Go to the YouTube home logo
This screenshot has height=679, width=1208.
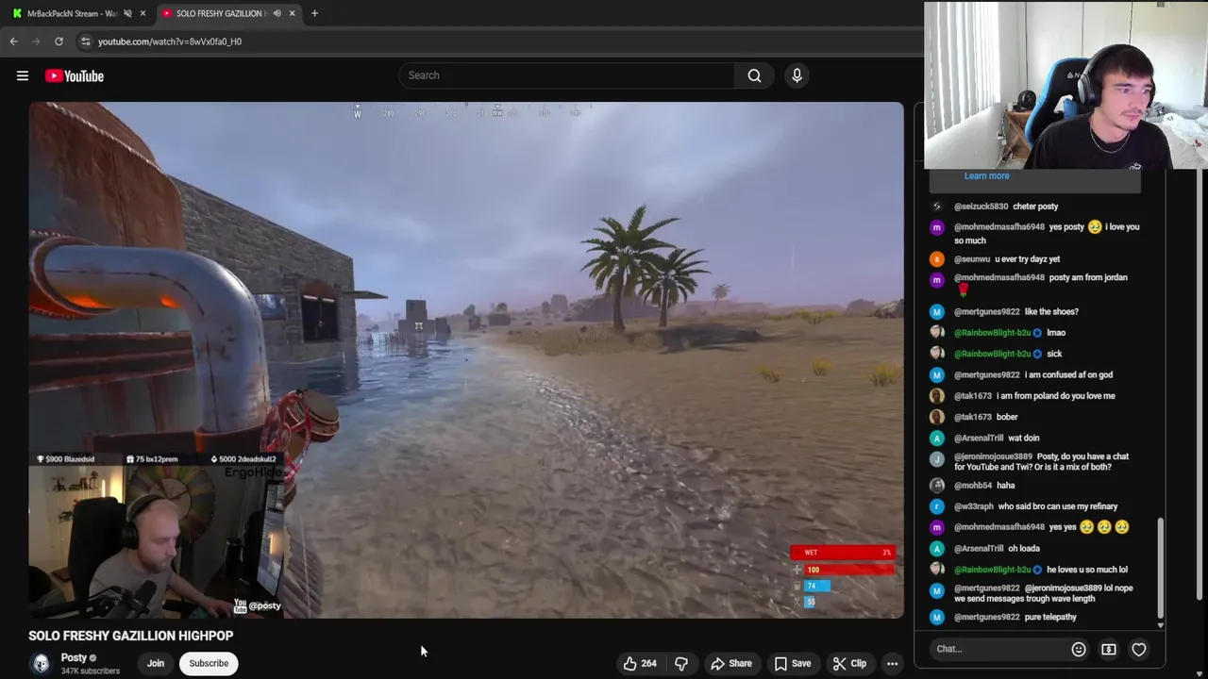75,75
